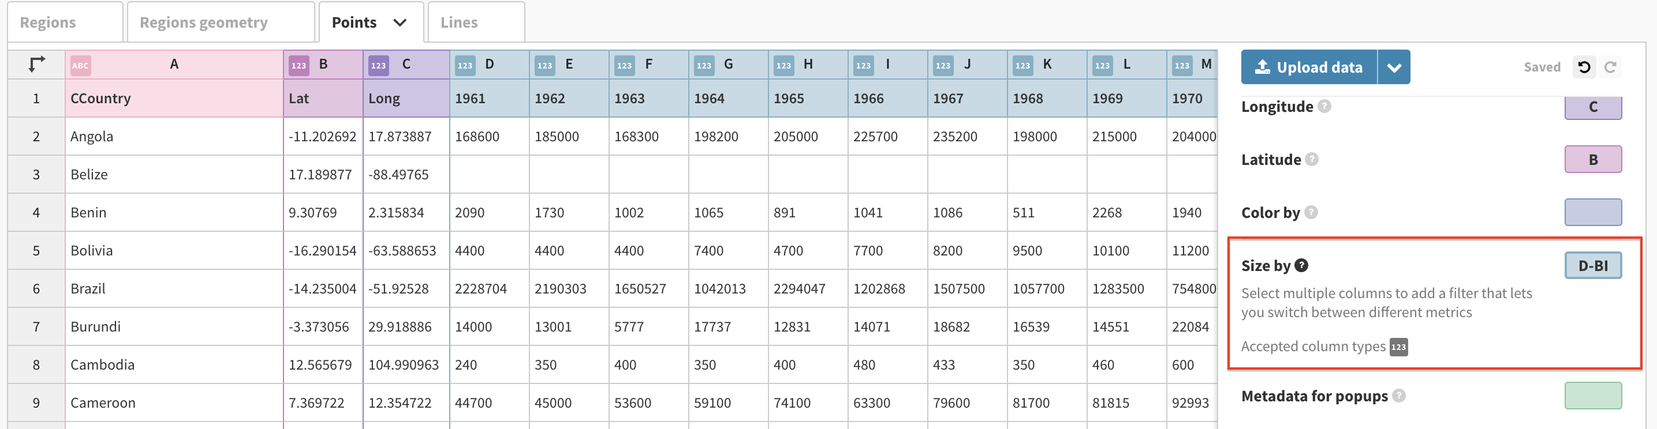The image size is (1657, 429).
Task: Click the Metadata for popups column box
Action: point(1593,396)
